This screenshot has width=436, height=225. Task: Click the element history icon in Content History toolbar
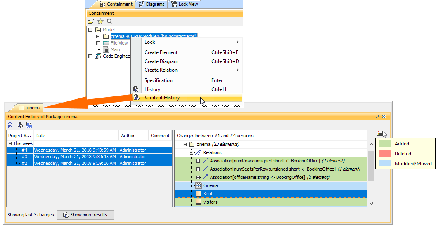[19, 125]
